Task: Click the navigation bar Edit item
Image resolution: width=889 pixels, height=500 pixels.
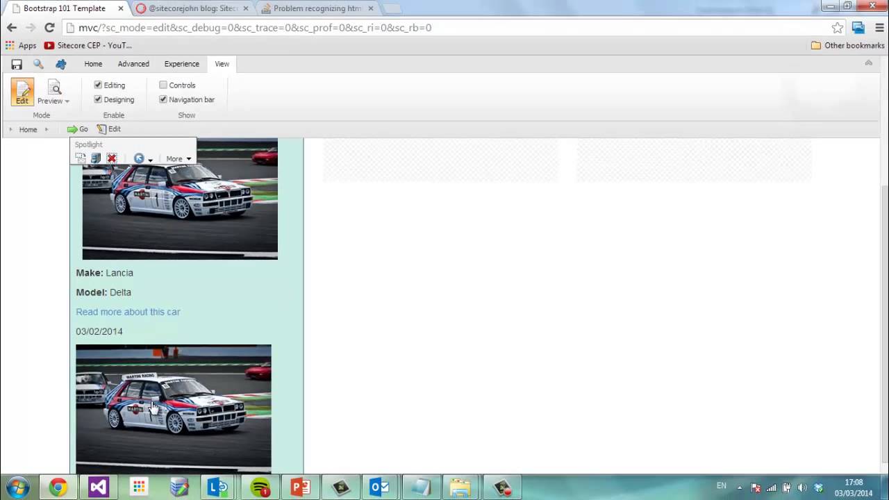Action: click(x=109, y=129)
